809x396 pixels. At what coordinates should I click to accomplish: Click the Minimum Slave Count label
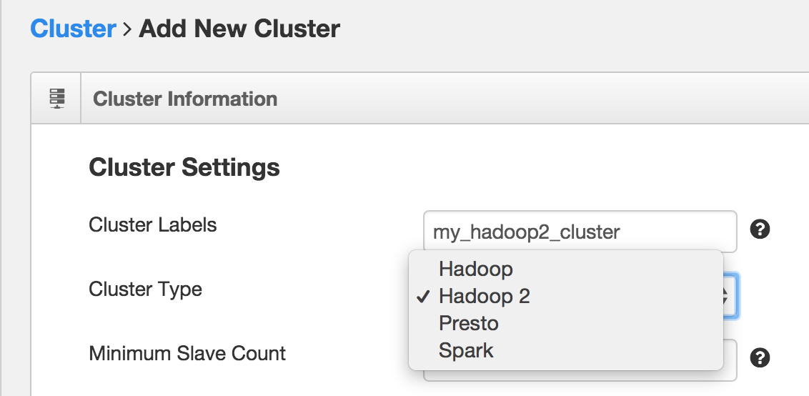click(x=187, y=354)
